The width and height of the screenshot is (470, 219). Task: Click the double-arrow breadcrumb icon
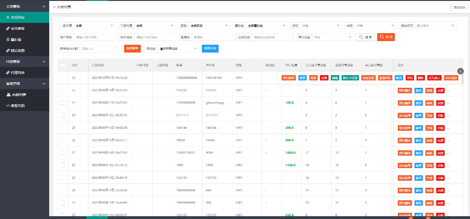click(54, 7)
